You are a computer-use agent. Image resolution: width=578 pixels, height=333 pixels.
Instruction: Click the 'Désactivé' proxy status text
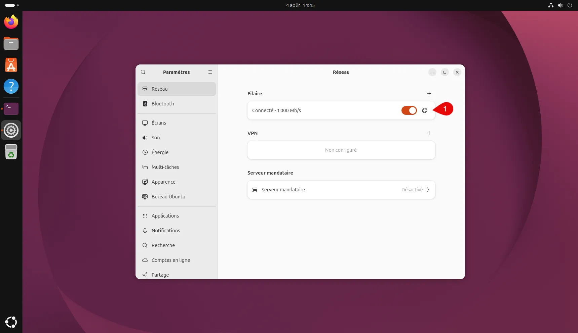click(412, 190)
